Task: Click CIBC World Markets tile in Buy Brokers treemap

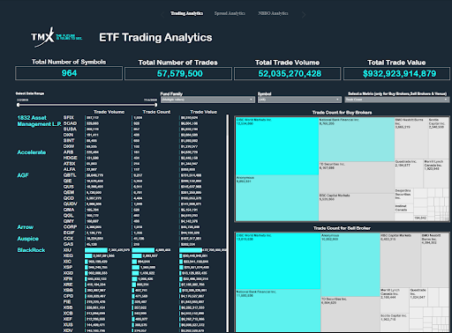Action: click(277, 146)
